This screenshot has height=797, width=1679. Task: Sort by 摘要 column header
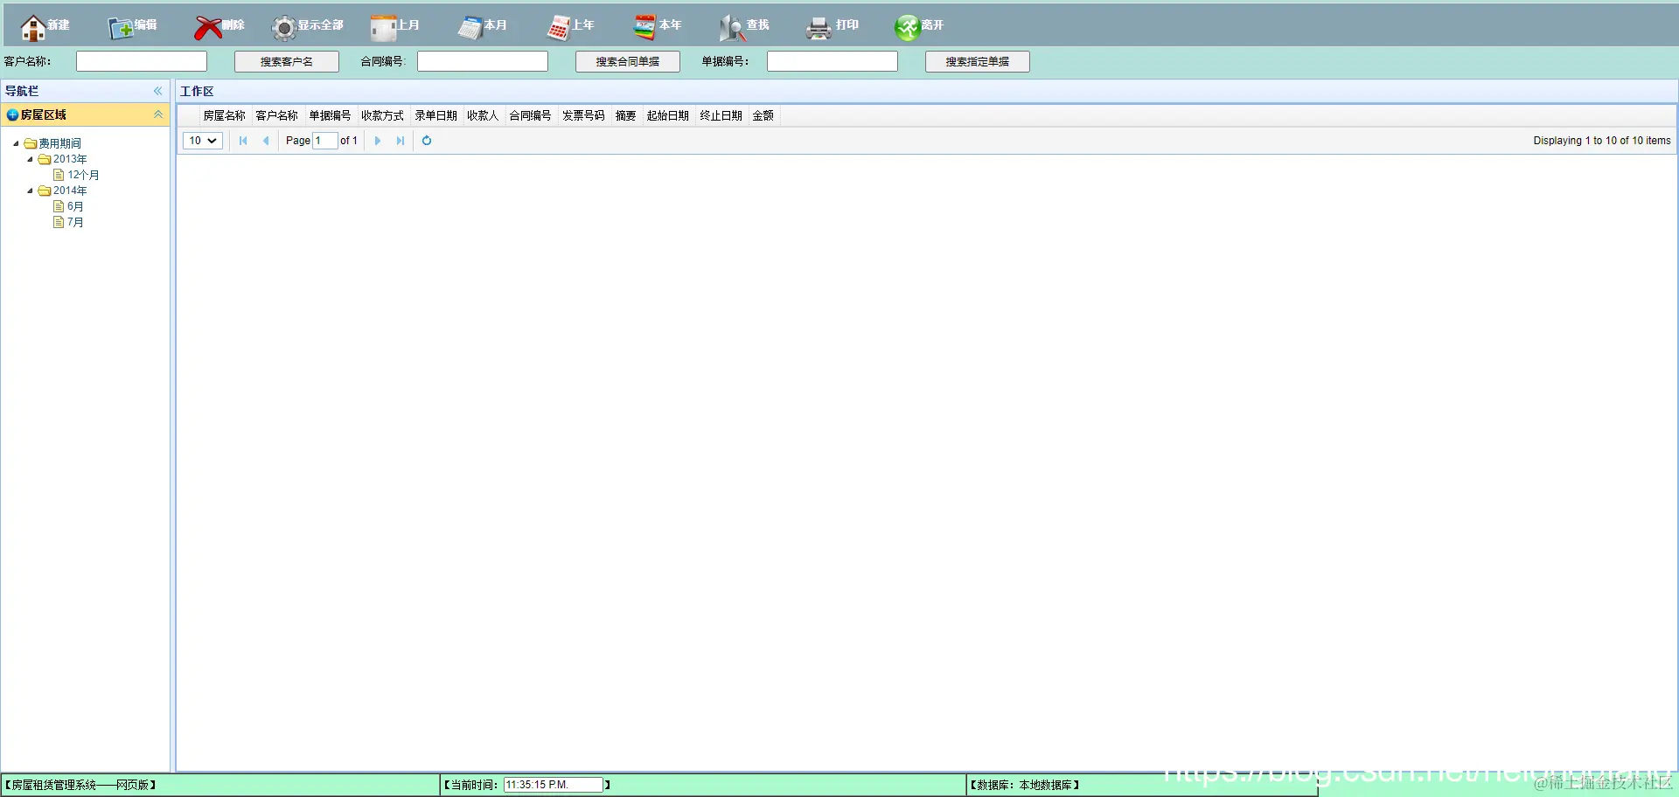pos(625,115)
